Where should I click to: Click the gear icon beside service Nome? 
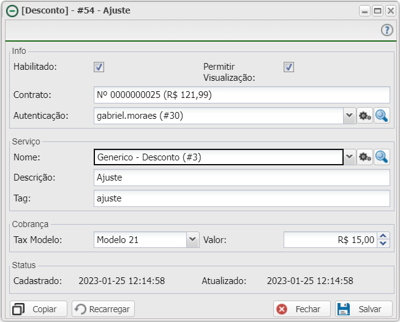coord(365,157)
